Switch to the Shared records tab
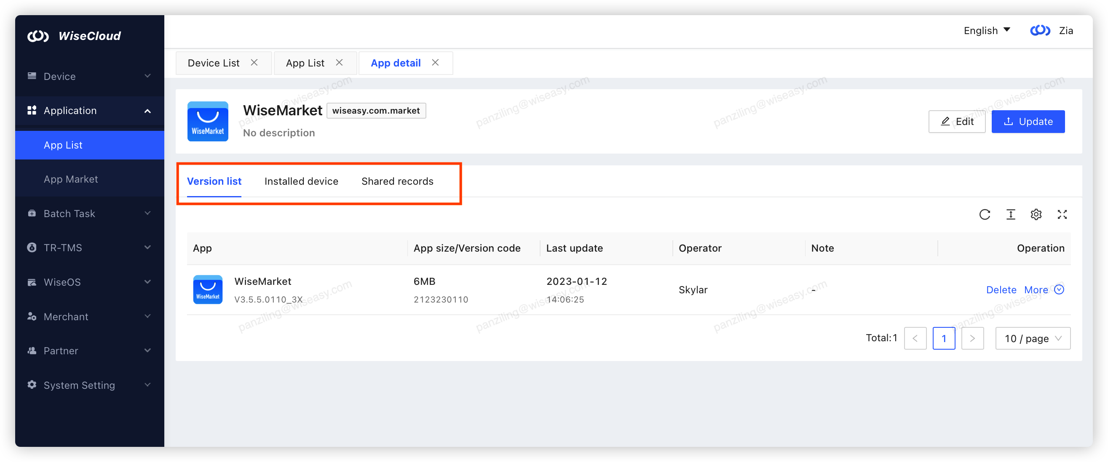Viewport: 1108px width, 462px height. coord(397,181)
